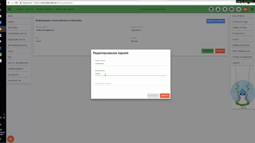The image size is (255, 143).
Task: Open the ВЗАИМОЗАЧЕТ item in left sidebar
Action: coord(18,63)
